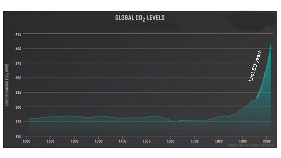
Task: Click year 1000 on the x-axis
Action: (x=26, y=141)
